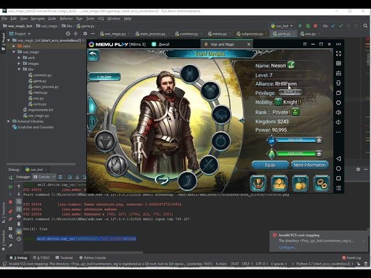Click the MEmu volume up icon
Image resolution: width=371 pixels, height=278 pixels.
coord(339,112)
